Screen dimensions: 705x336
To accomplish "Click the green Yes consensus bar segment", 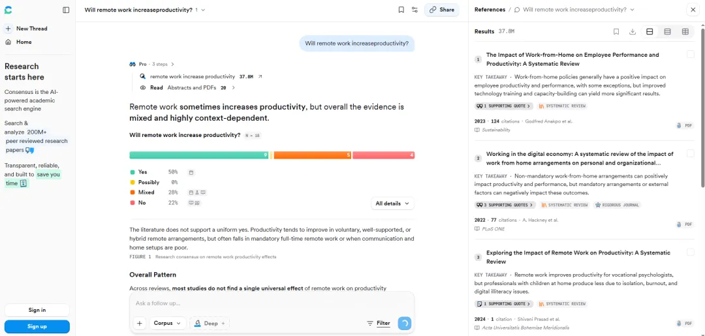I will point(199,155).
